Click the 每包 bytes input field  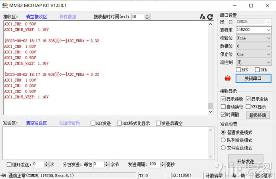click(x=99, y=164)
